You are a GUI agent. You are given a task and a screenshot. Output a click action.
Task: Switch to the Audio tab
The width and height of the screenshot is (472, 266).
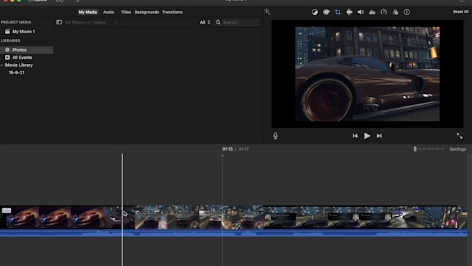108,12
